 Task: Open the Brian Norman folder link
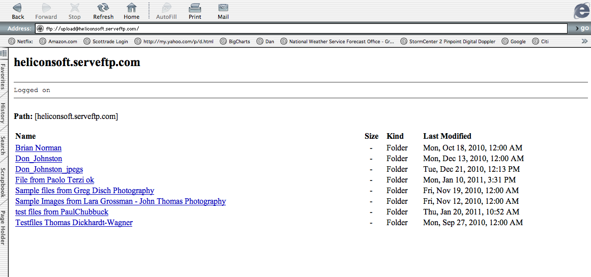pos(39,148)
